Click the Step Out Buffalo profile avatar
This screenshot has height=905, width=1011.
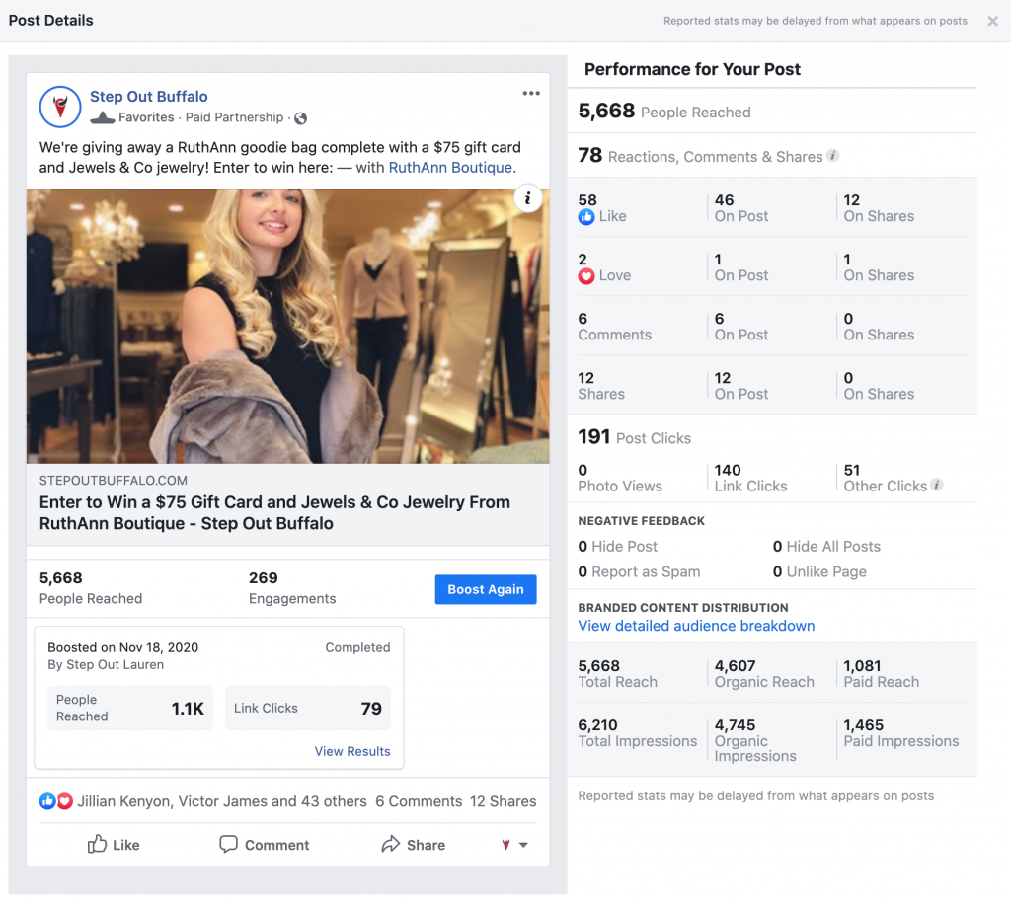click(x=60, y=107)
